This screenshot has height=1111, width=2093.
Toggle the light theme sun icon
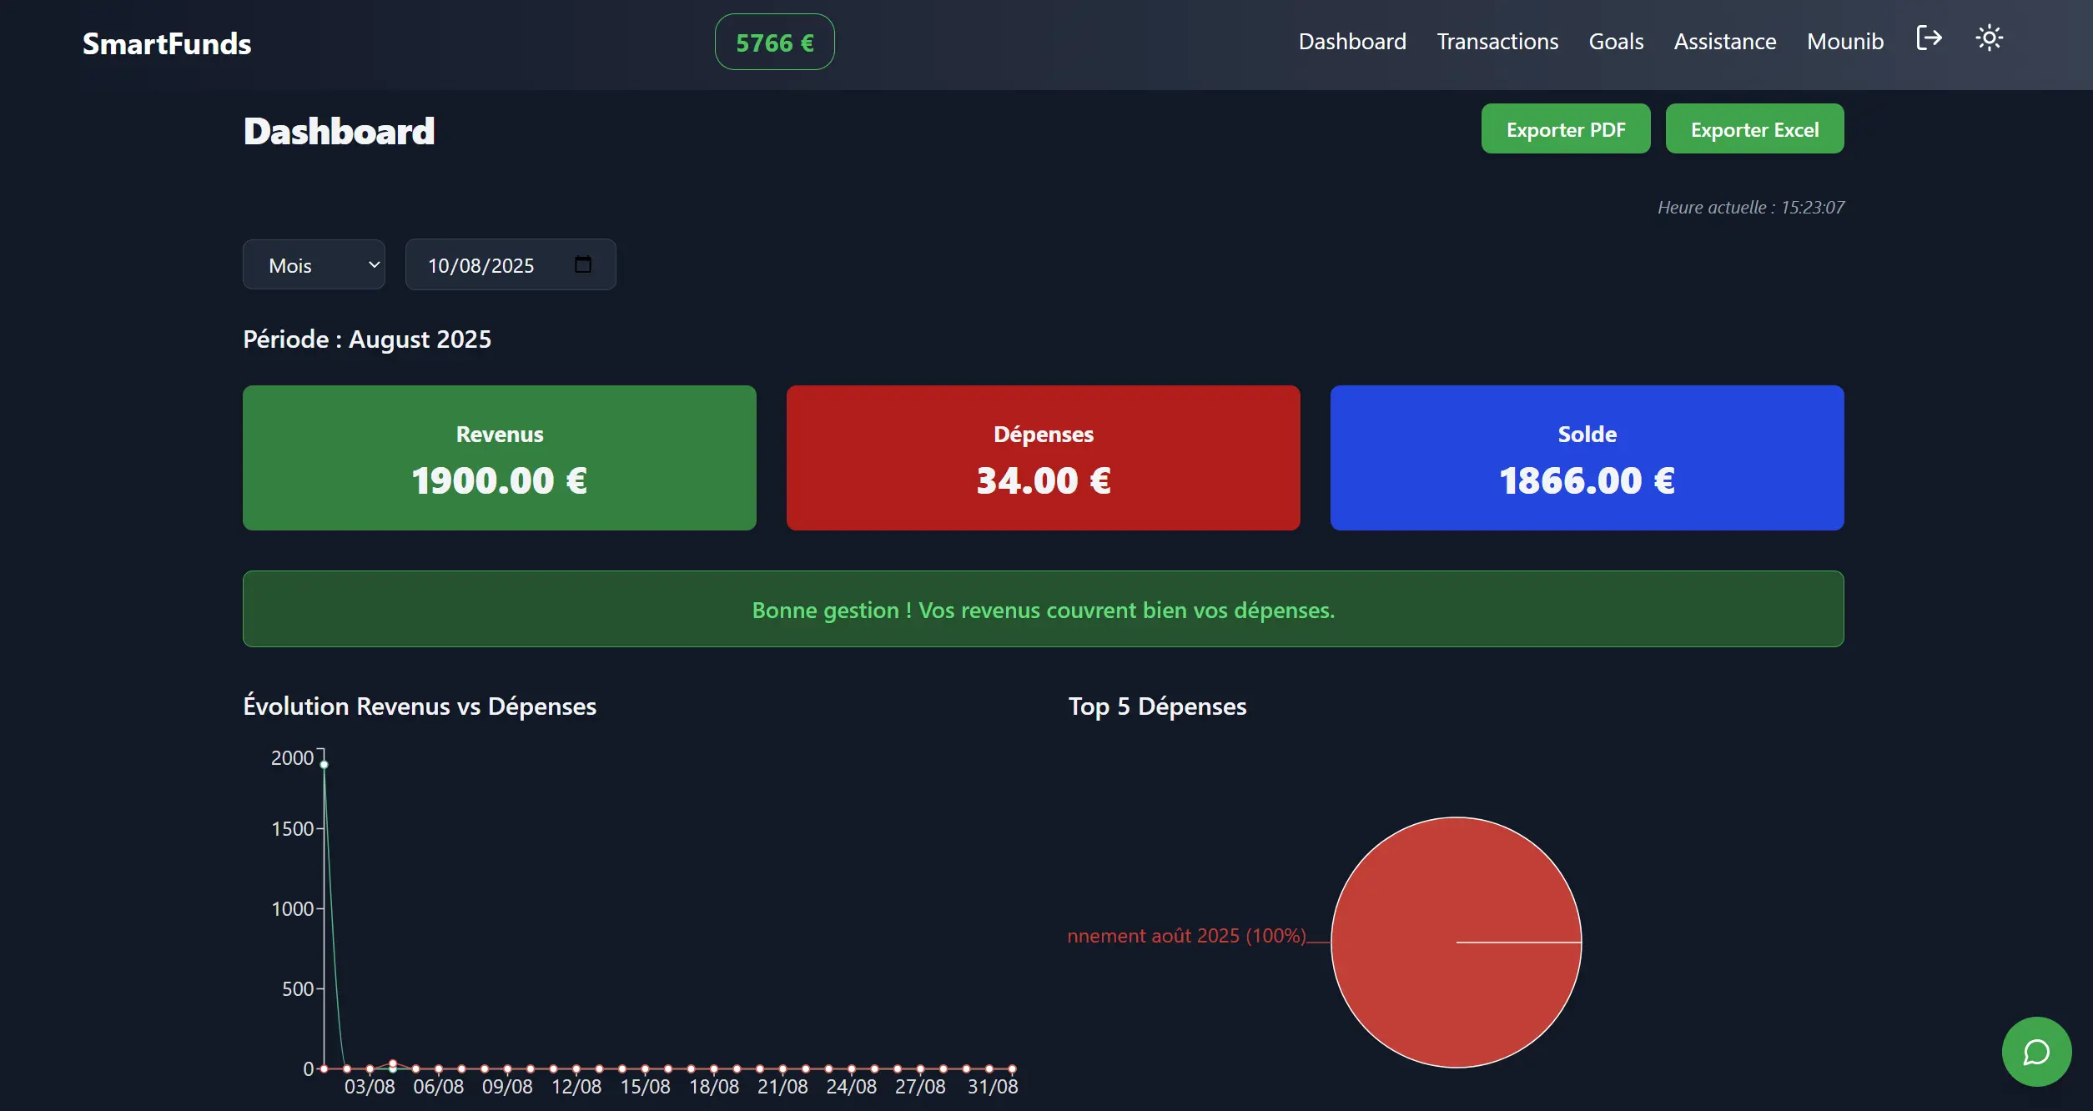(x=1989, y=38)
